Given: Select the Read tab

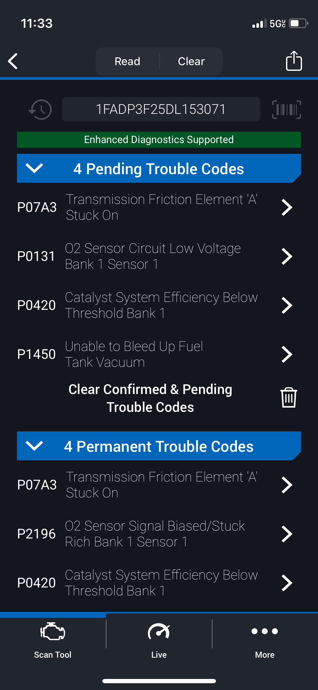Looking at the screenshot, I should tap(127, 61).
